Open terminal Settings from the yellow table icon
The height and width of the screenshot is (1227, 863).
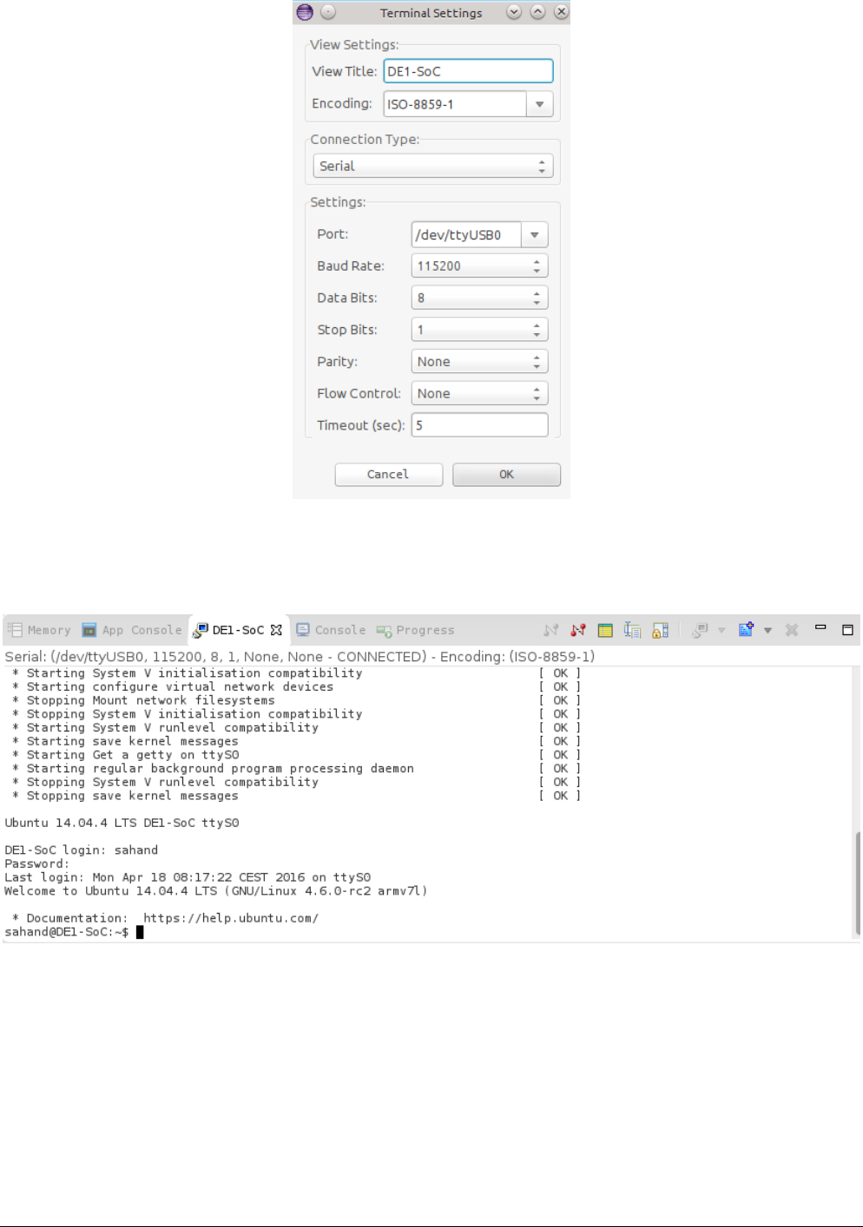(x=605, y=630)
